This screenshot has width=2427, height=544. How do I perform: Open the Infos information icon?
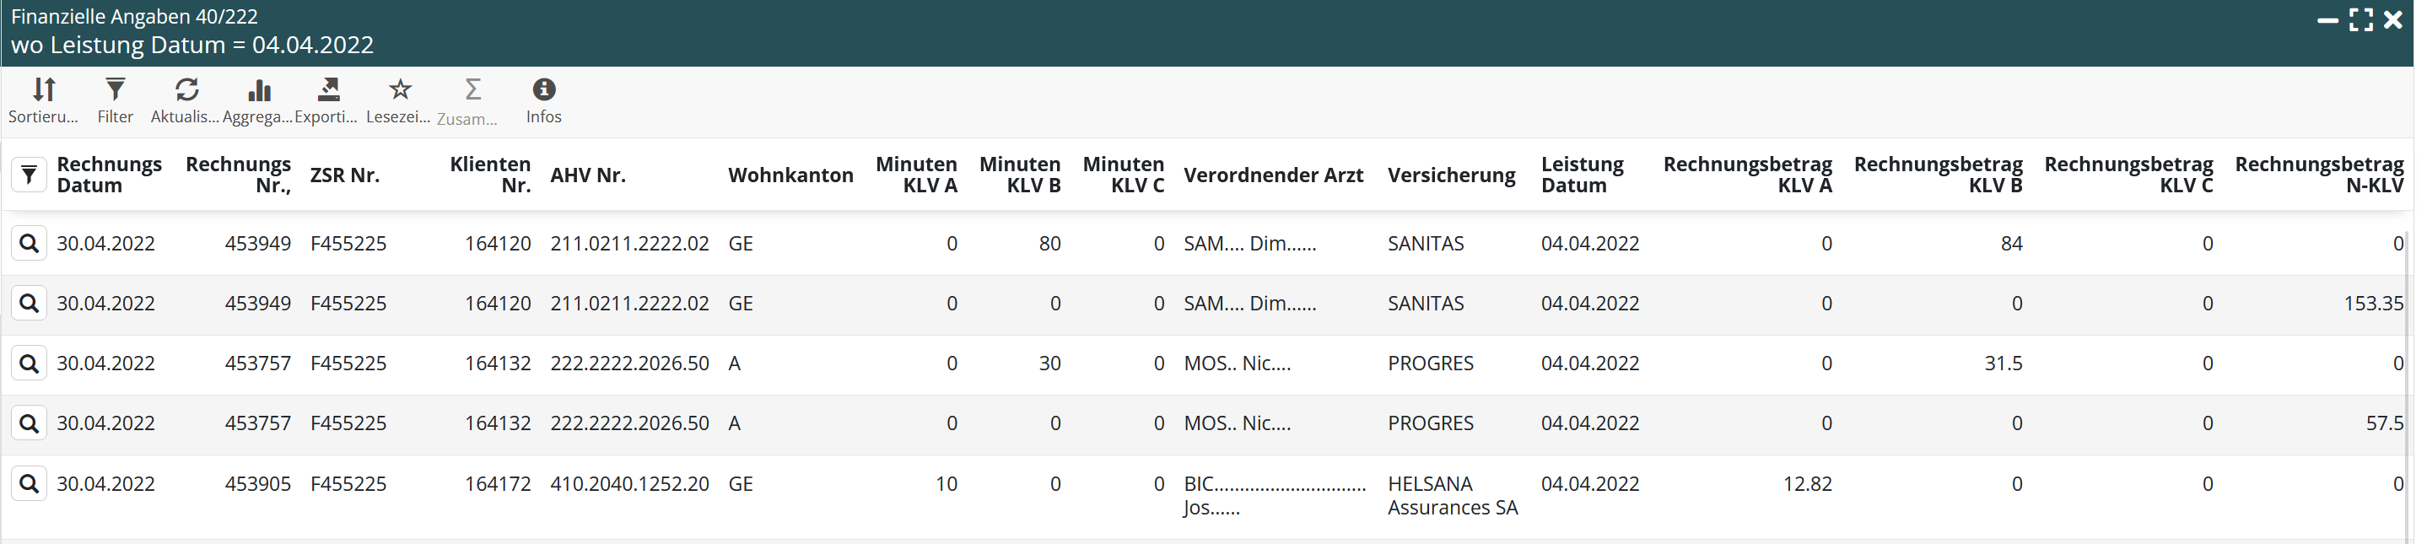coord(543,100)
